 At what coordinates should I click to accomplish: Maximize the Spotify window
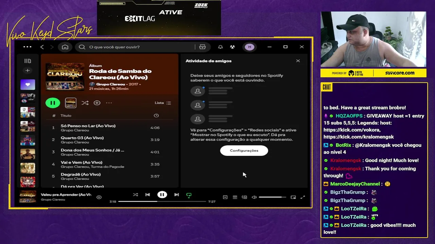click(x=285, y=47)
